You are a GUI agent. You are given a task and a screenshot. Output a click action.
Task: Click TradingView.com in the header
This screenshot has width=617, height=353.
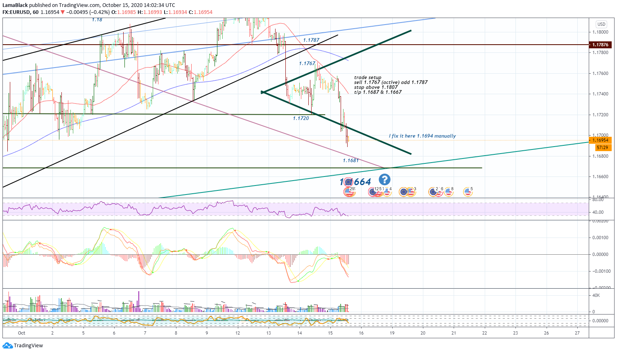pyautogui.click(x=79, y=5)
